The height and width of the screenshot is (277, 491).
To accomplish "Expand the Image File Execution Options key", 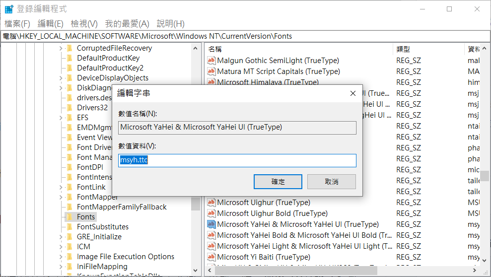I will (61, 257).
